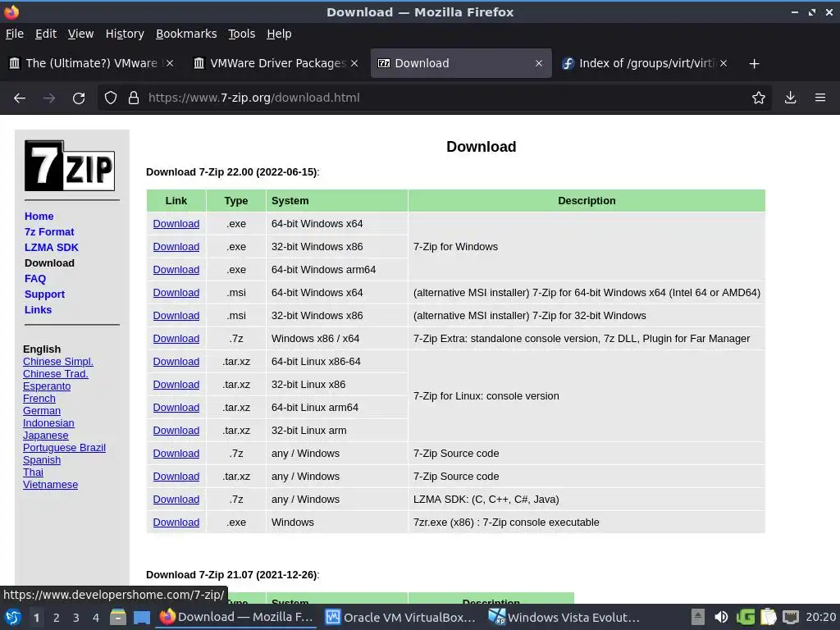Download the 64-bit Windows x64 .msi installer
Image resolution: width=840 pixels, height=630 pixels.
pos(176,293)
